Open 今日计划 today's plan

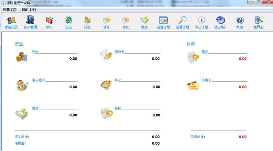201,22
